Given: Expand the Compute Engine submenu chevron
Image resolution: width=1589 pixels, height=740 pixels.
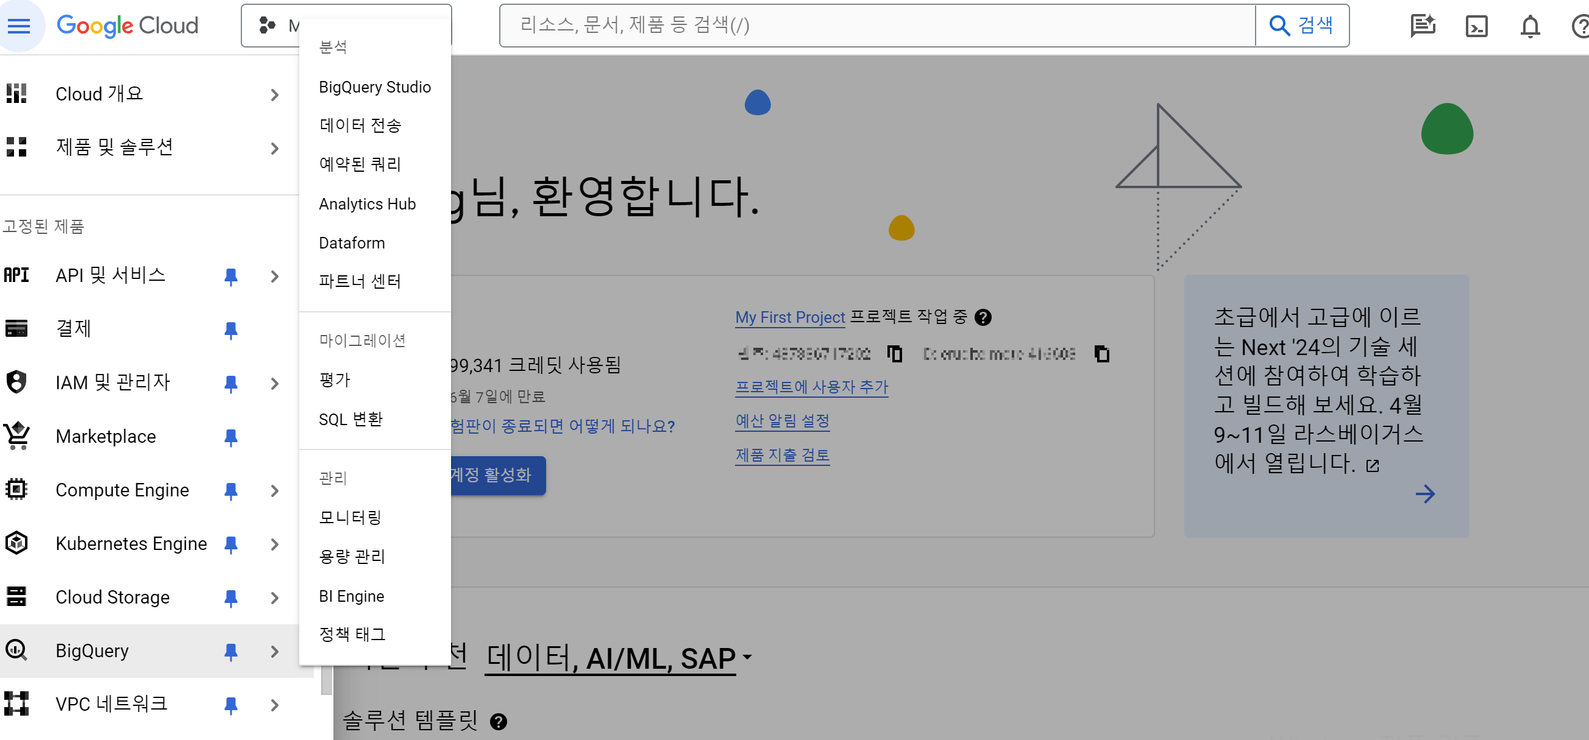Looking at the screenshot, I should (x=274, y=490).
